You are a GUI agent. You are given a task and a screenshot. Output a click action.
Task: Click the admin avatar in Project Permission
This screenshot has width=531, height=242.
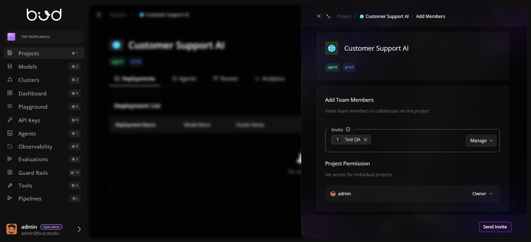(333, 194)
